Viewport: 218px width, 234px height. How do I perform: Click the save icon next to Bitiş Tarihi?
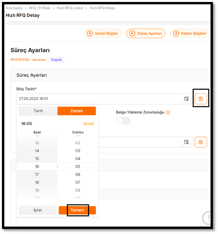tap(201, 99)
